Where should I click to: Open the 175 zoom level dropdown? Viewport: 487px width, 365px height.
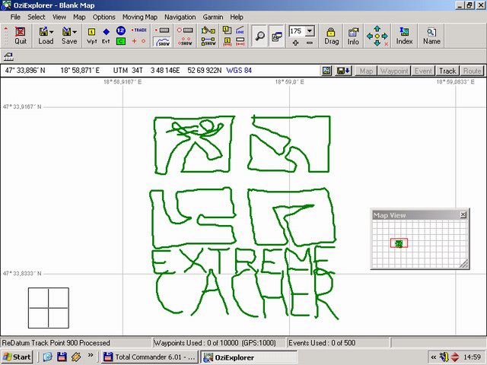click(310, 31)
